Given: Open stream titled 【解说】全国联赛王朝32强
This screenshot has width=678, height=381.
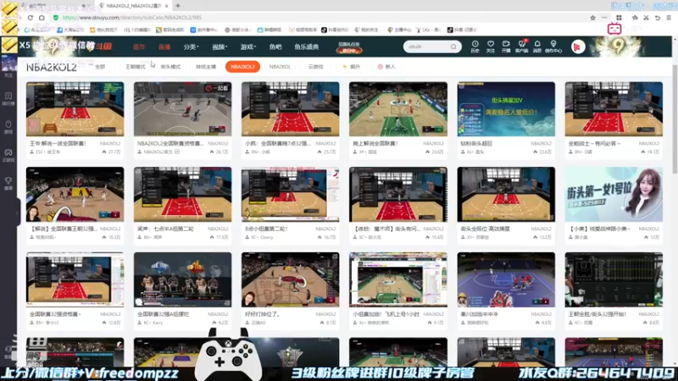Looking at the screenshot, I should pos(63,229).
